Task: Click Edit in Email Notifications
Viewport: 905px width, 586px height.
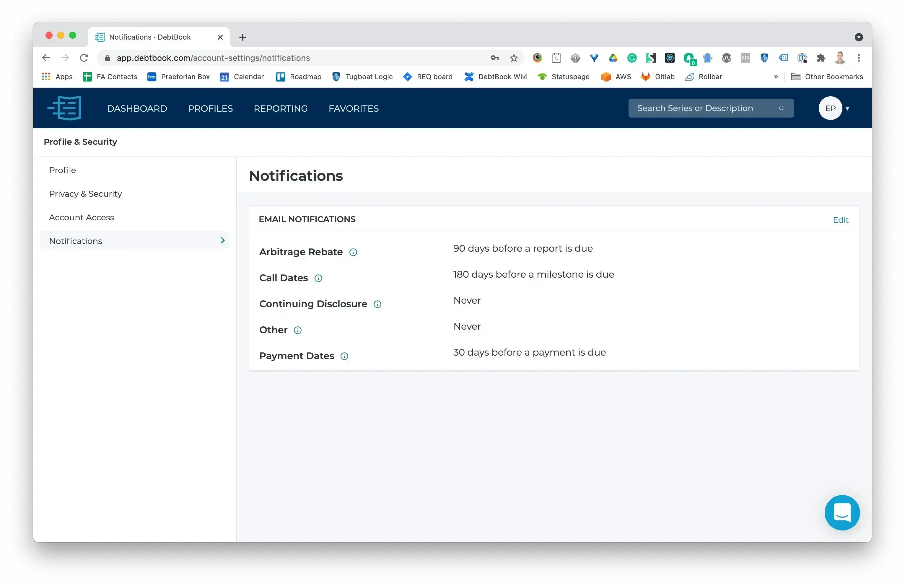Action: [840, 220]
